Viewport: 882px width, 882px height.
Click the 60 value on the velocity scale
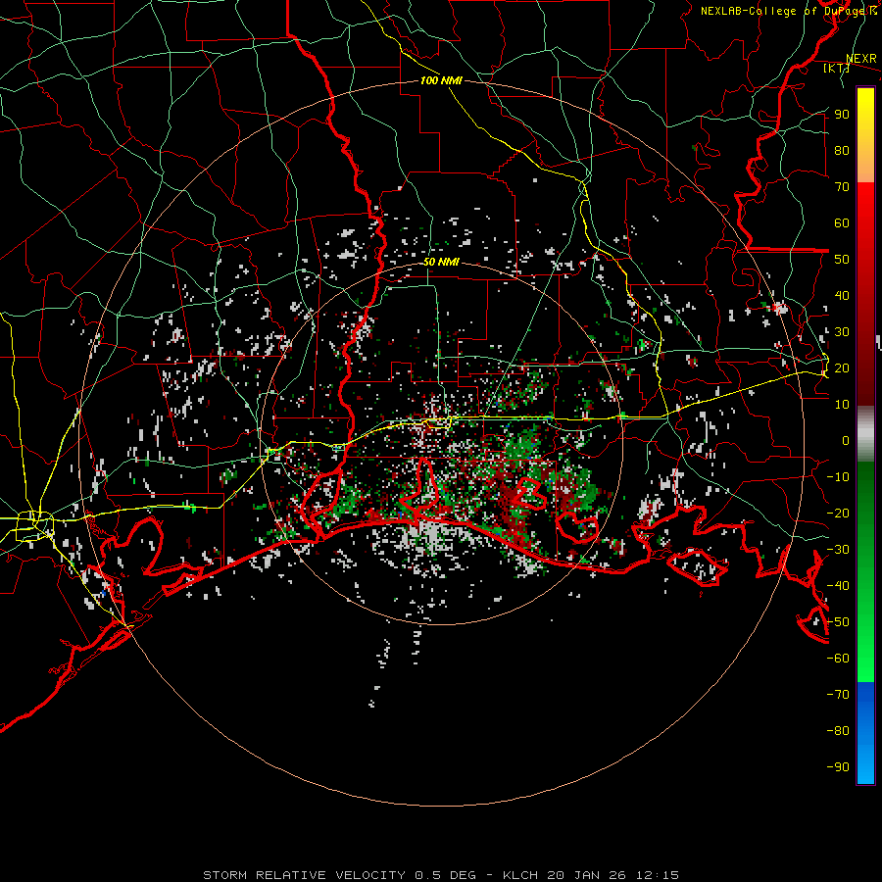point(842,223)
